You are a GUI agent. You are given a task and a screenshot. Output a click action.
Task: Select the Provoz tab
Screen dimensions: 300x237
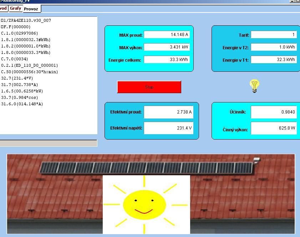[x=32, y=9]
